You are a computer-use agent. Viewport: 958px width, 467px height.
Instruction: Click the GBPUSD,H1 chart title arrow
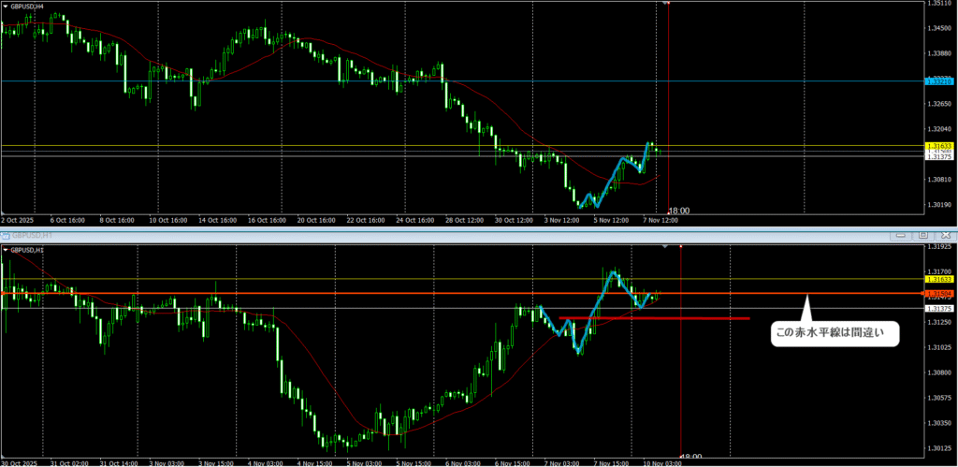5,250
